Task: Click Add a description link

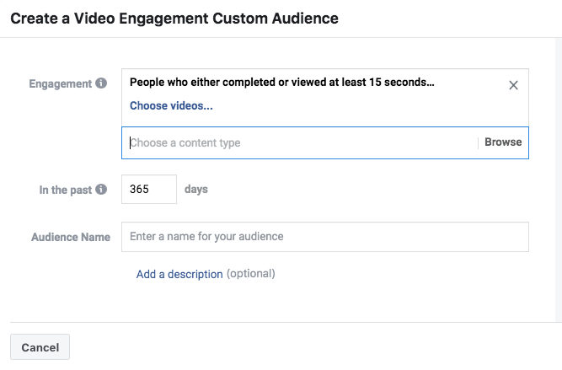Action: pos(179,274)
